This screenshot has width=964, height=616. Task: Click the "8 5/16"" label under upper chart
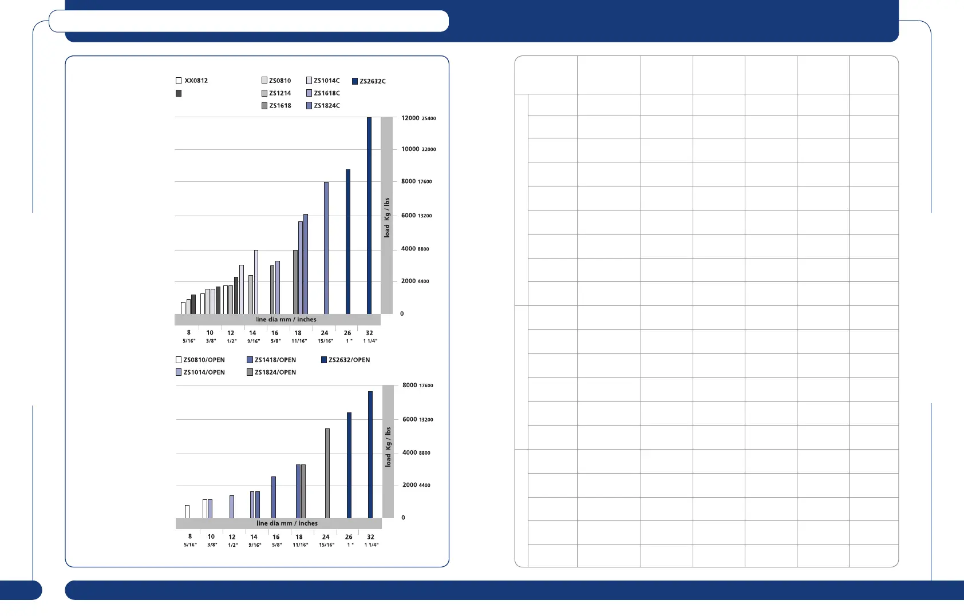[189, 336]
